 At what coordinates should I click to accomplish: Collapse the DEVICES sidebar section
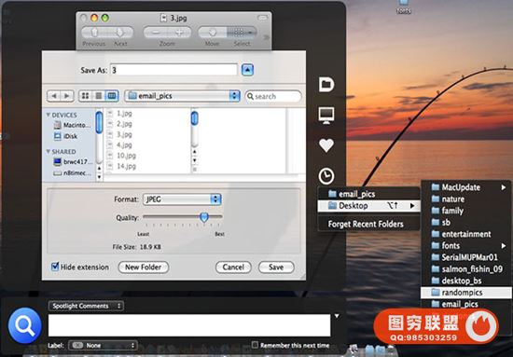[49, 115]
